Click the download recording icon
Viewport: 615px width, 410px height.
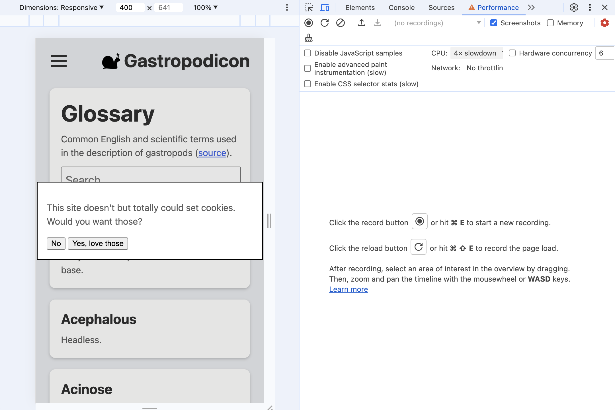click(x=378, y=22)
